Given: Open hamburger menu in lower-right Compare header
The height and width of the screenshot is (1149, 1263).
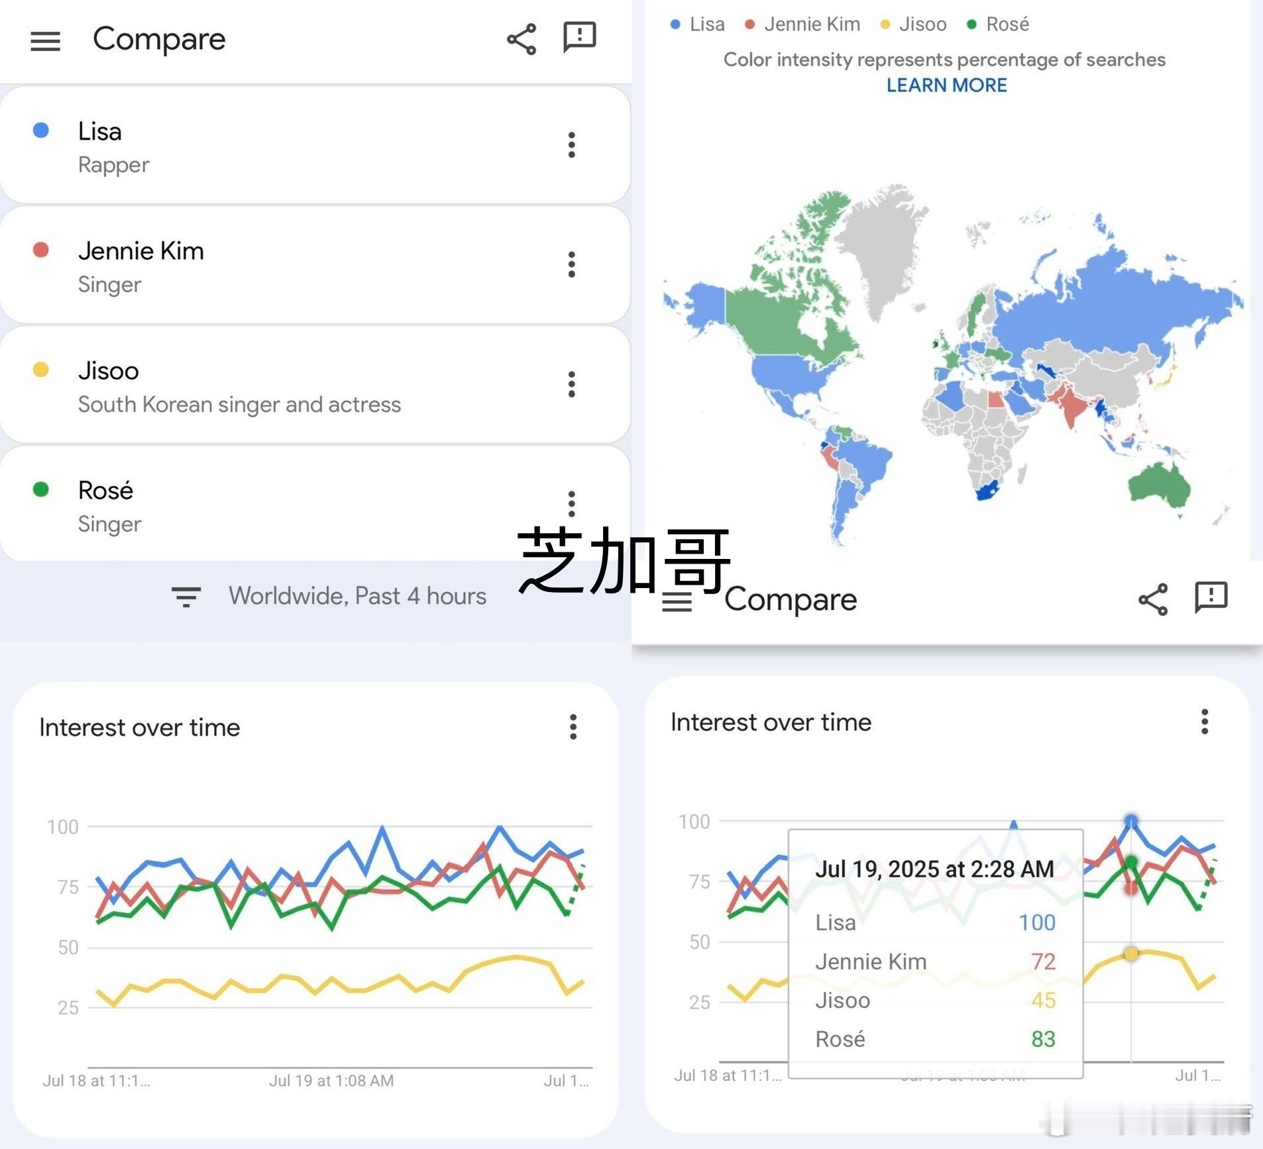Looking at the screenshot, I should coord(677,601).
